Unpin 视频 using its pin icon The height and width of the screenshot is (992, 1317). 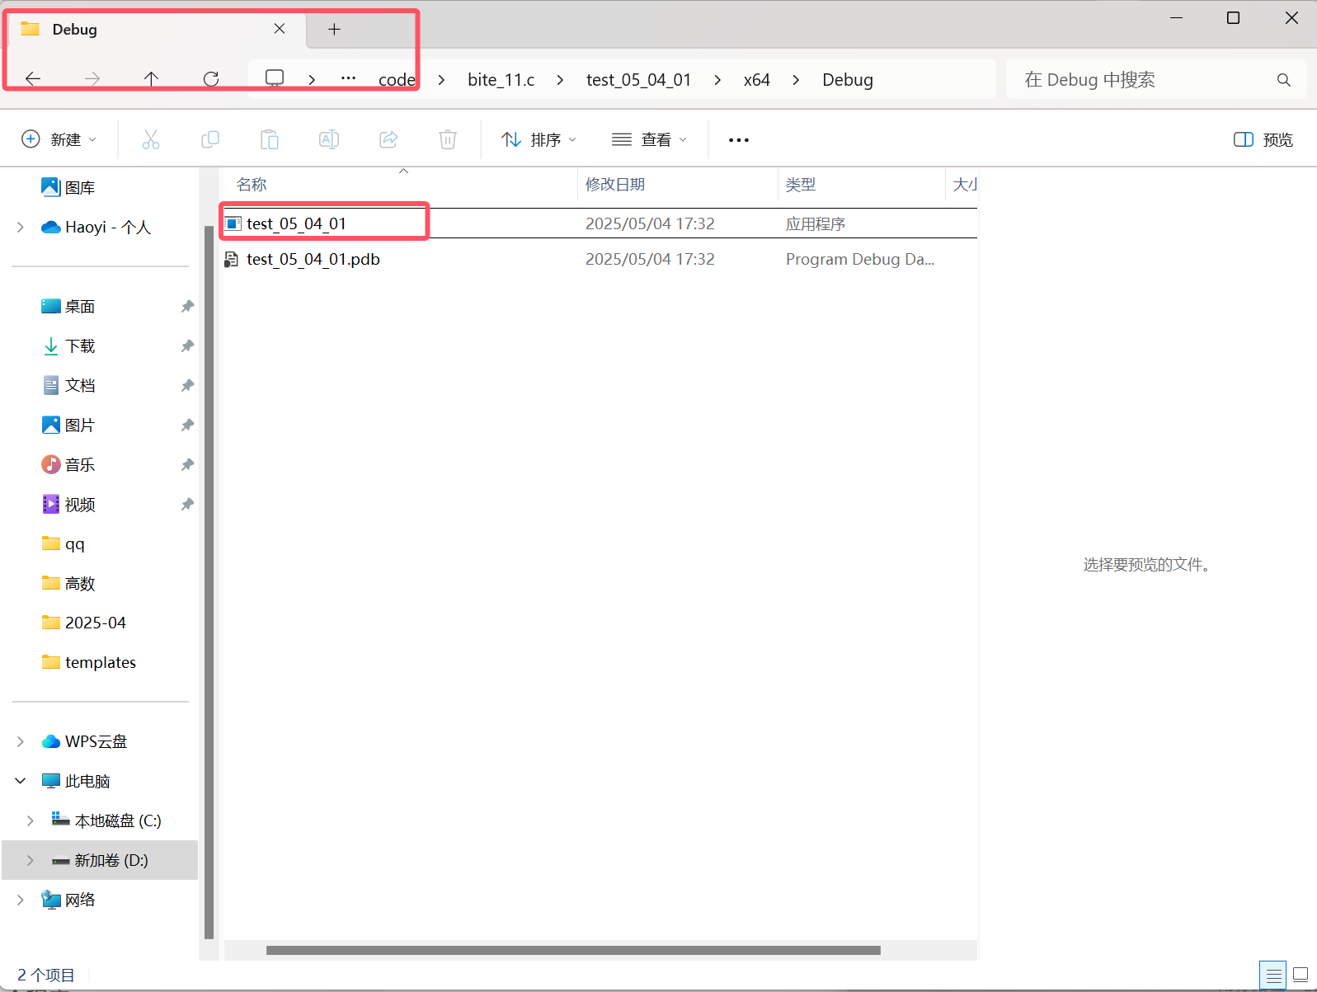coord(187,505)
